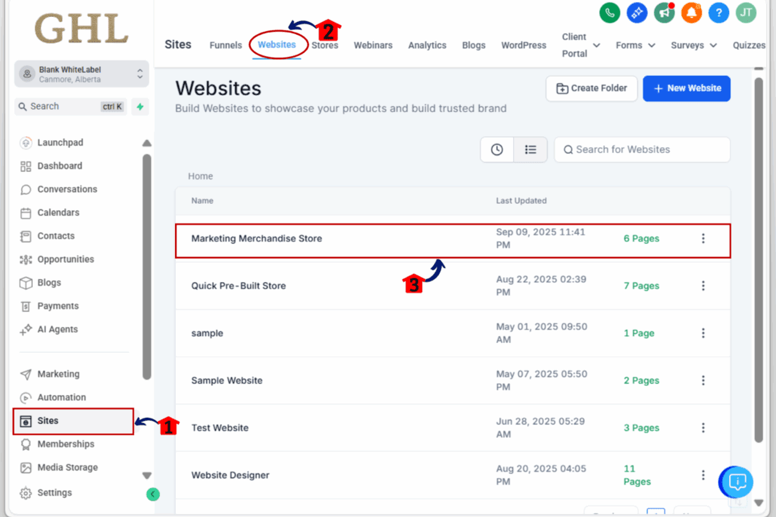
Task: Switch to recent clock view toggle
Action: click(x=497, y=149)
